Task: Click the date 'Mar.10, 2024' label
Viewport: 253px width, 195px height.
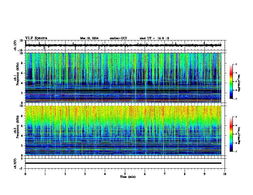Action: coord(89,38)
